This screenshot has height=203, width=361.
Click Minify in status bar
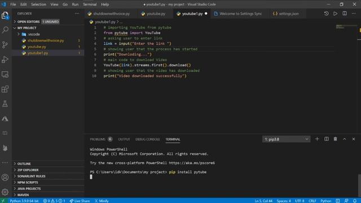[102, 201]
